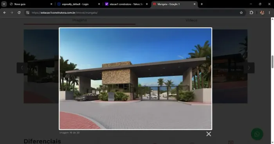This screenshot has height=144, width=274.
Task: Open the user profile avatar menu
Action: pyautogui.click(x=262, y=12)
